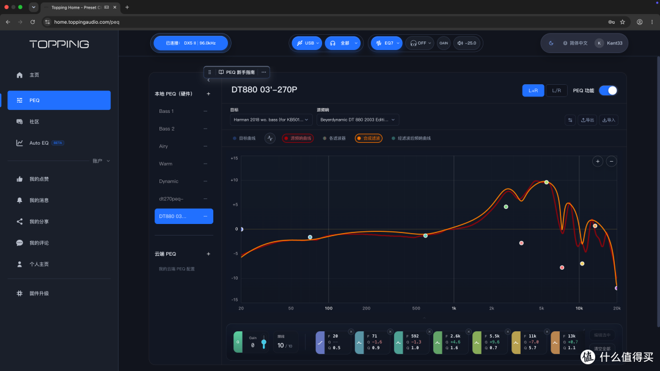
Task: Remove the 11k filter band
Action: tap(547, 331)
